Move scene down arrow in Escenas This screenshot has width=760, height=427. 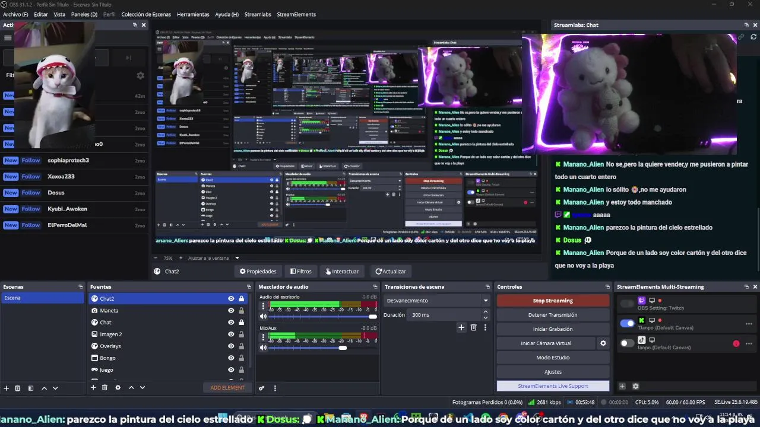(55, 388)
